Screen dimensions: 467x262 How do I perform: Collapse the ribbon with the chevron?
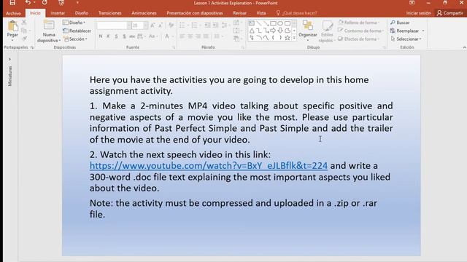click(464, 47)
